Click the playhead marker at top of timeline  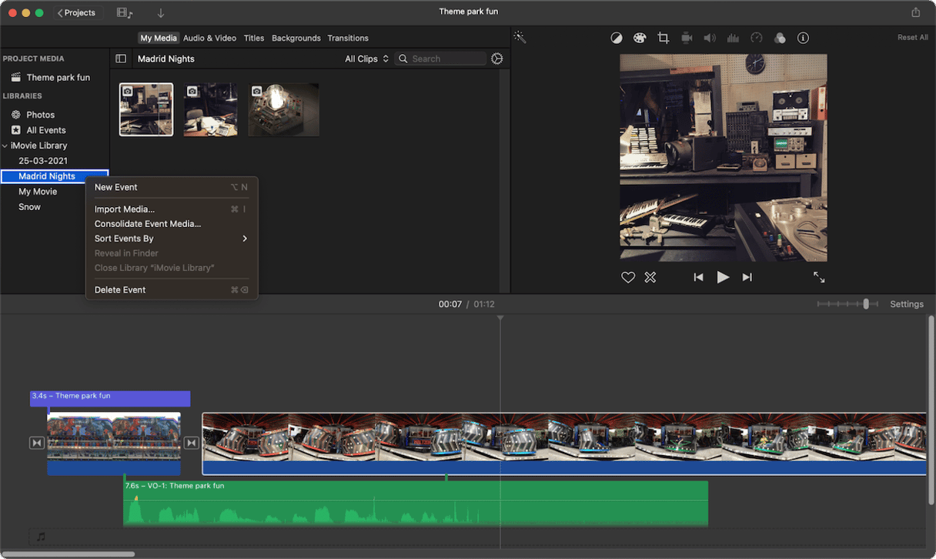[x=500, y=318]
